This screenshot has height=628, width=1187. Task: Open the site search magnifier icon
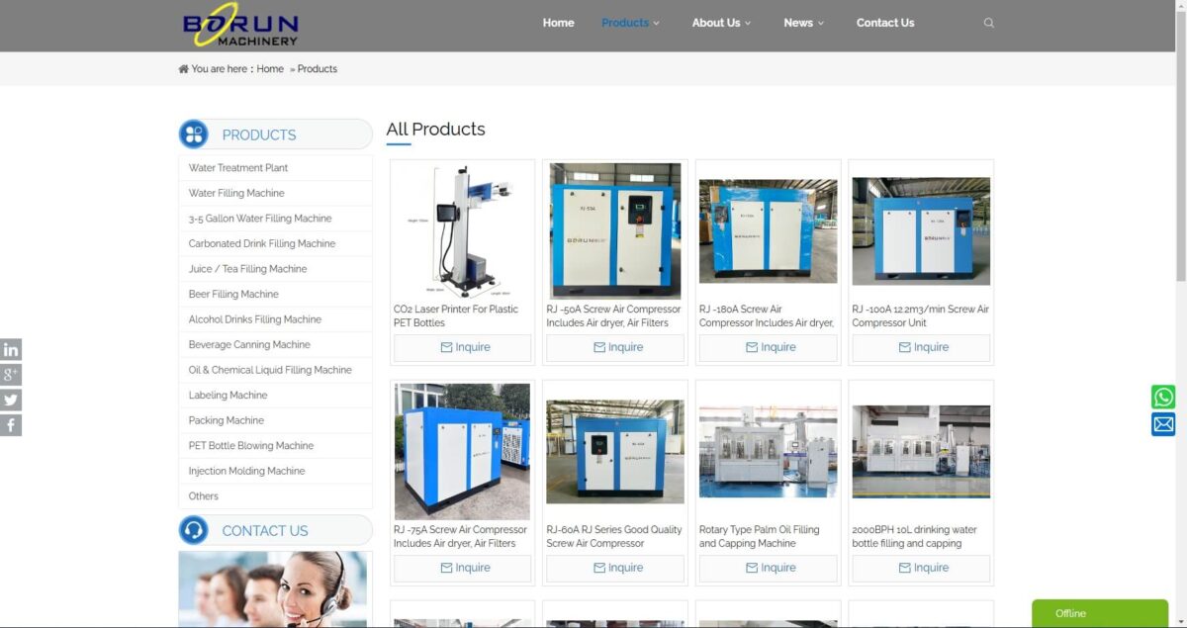coord(988,22)
